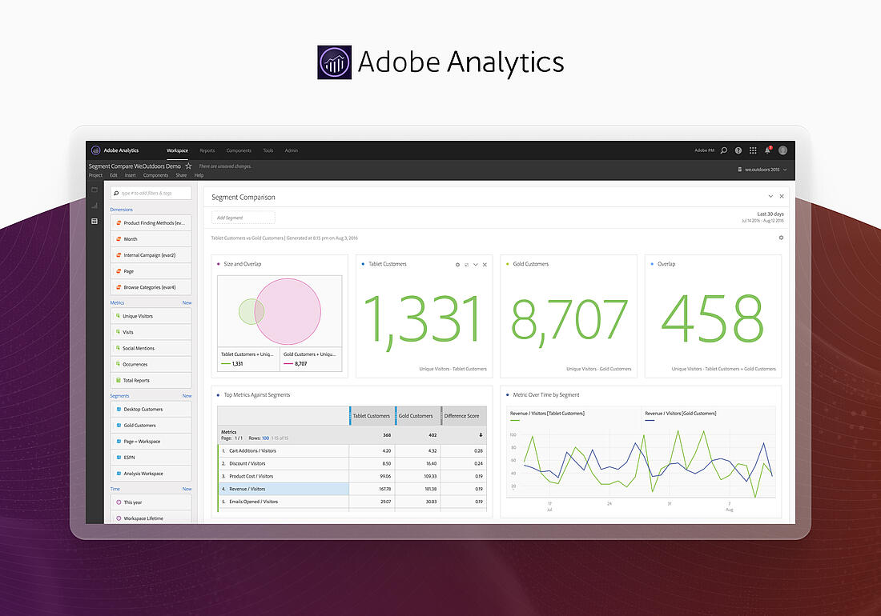This screenshot has height=616, width=881.
Task: Open the search magnifier in top bar
Action: (724, 150)
